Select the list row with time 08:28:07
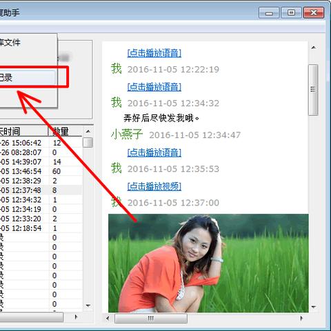Viewport: 331px width, 331px height. (x=41, y=152)
